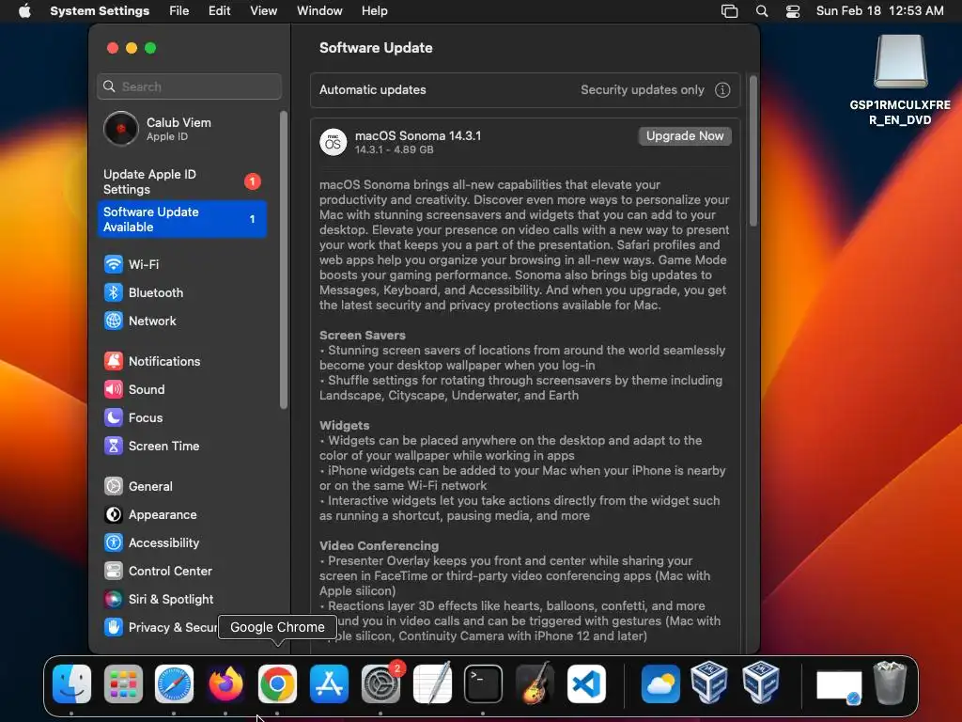The image size is (962, 722).
Task: Open System Settings app menu
Action: (x=100, y=11)
